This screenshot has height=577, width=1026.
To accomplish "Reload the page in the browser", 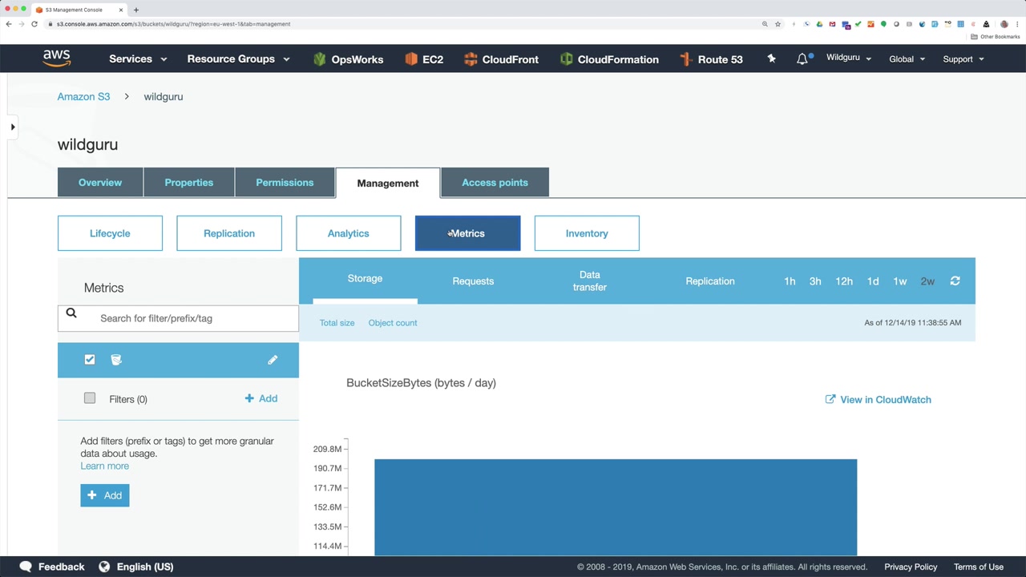I will (34, 24).
